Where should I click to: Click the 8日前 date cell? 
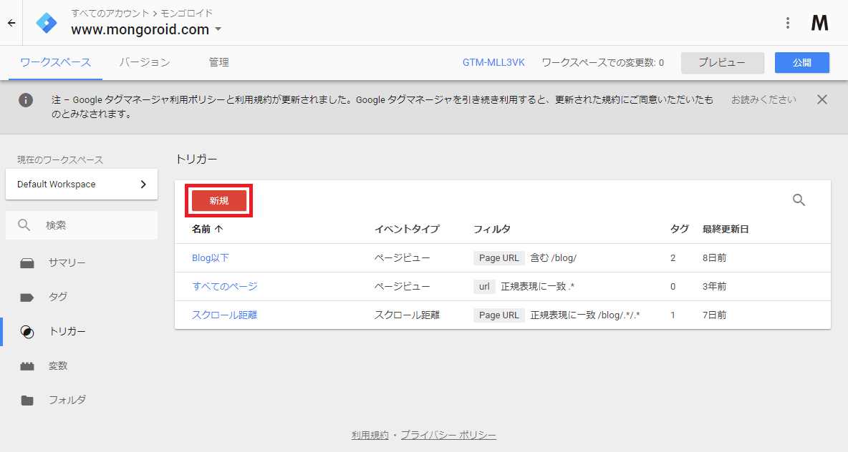(714, 258)
